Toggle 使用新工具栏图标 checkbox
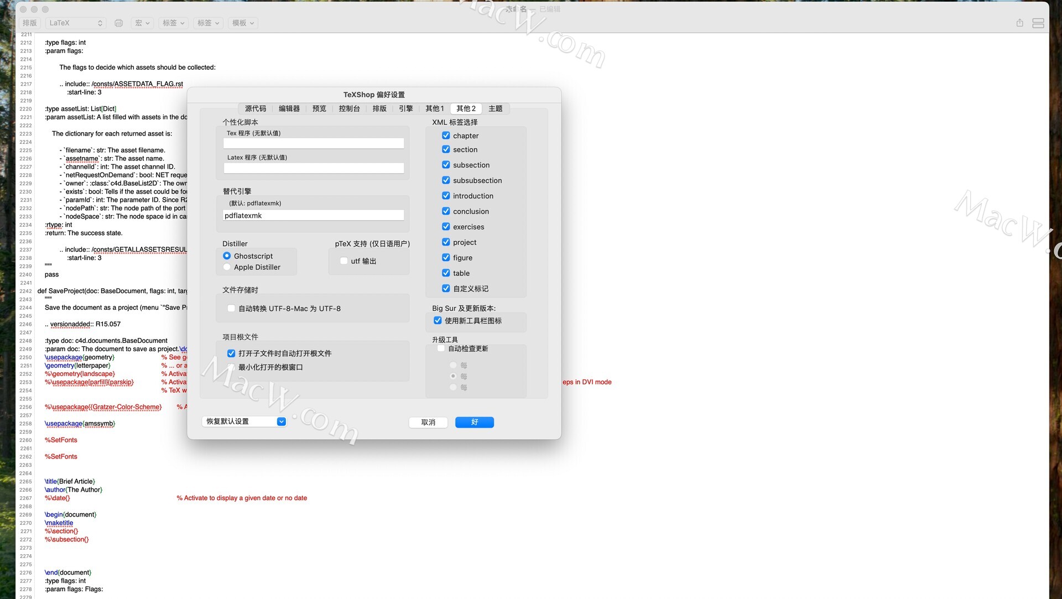This screenshot has height=599, width=1062. pyautogui.click(x=438, y=321)
